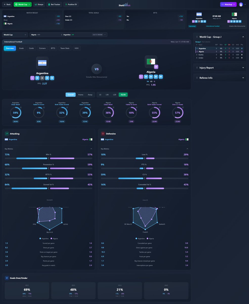This screenshot has width=249, height=304.
Task: Click the Over 2.5 odds -103
Action: [x=119, y=16]
